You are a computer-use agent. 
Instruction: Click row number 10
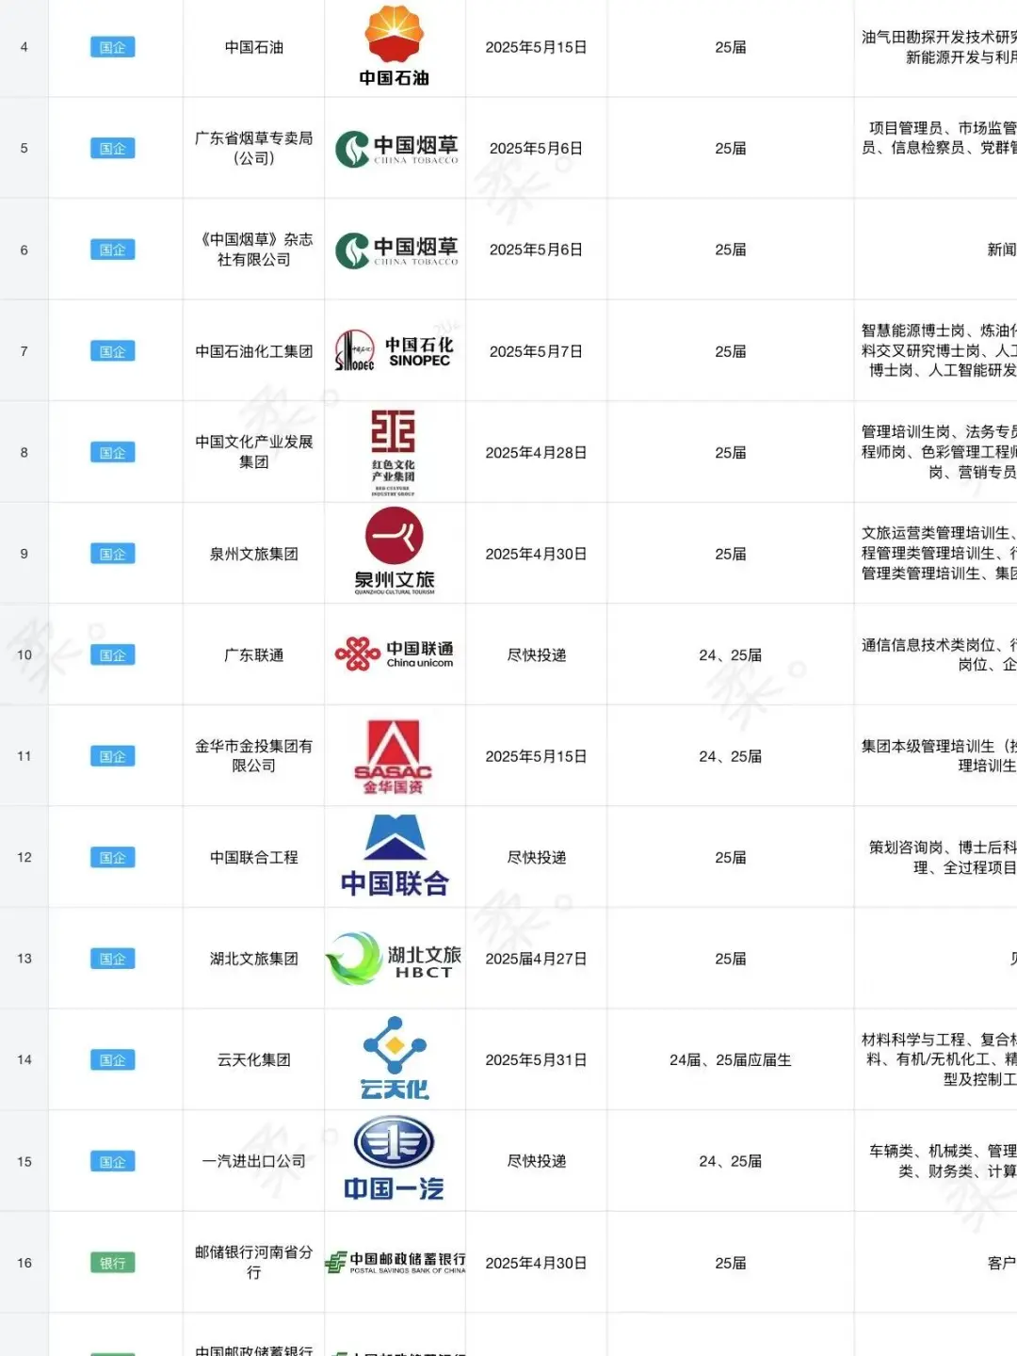[x=24, y=654]
